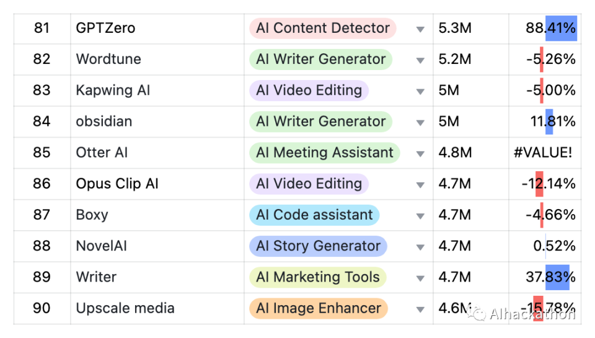Select the AI Code assistant tag

314,215
